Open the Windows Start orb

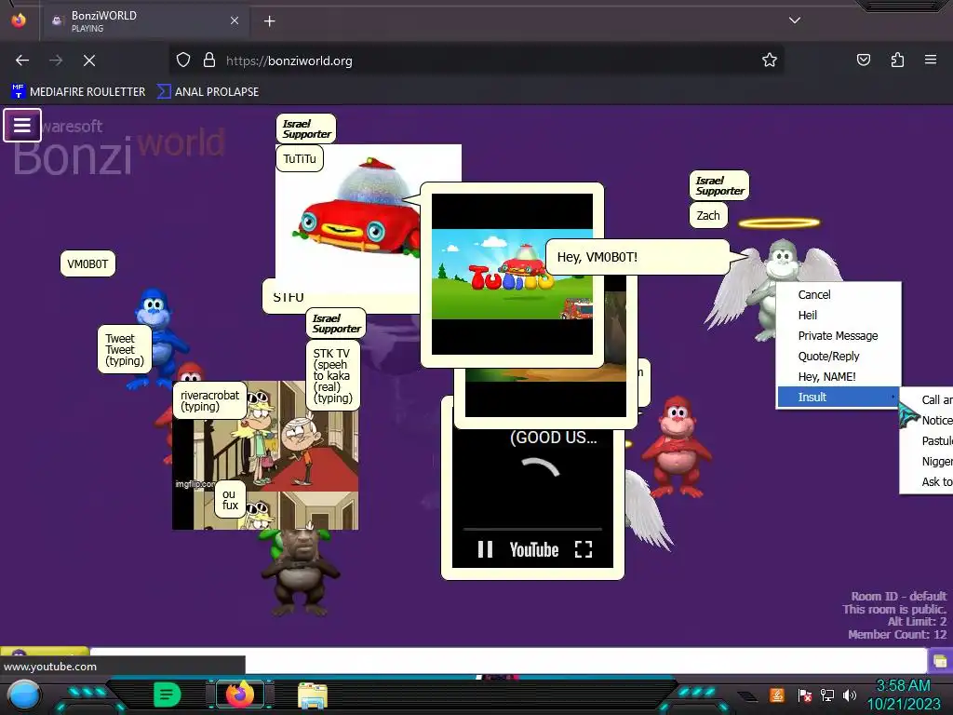point(23,695)
